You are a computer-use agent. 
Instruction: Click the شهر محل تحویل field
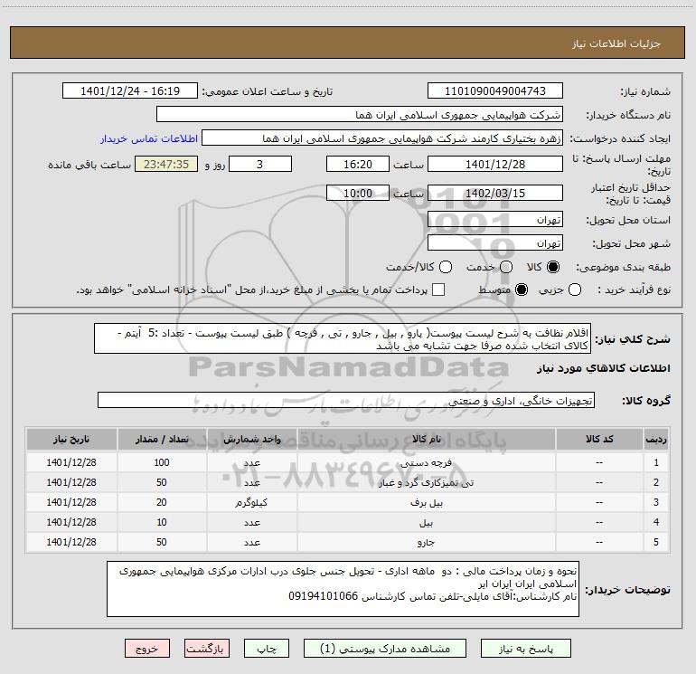[494, 243]
